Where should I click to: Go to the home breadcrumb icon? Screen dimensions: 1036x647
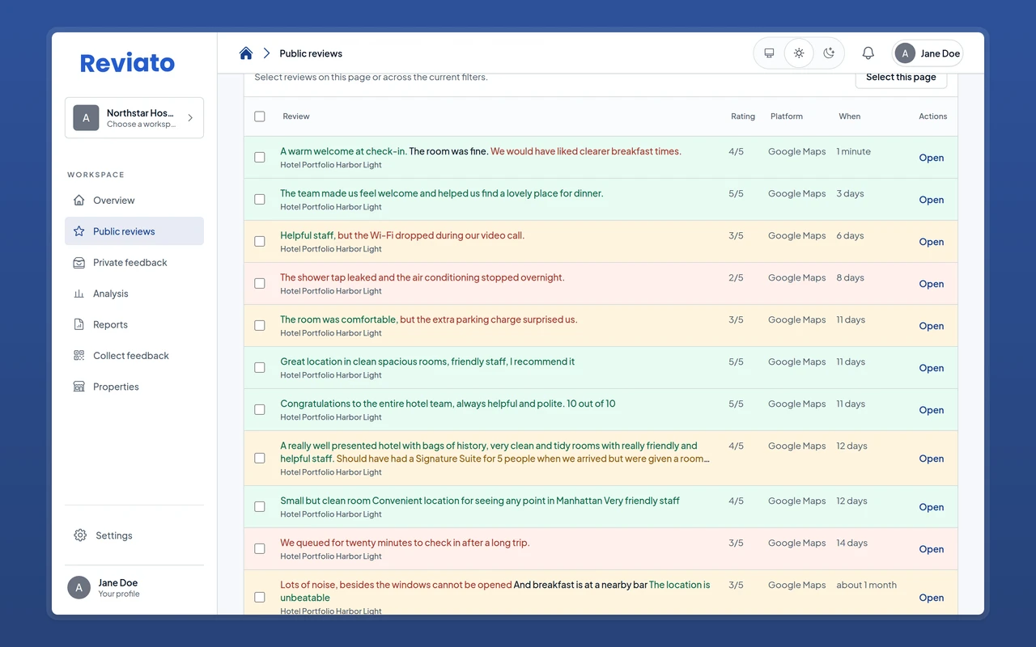[x=246, y=53]
